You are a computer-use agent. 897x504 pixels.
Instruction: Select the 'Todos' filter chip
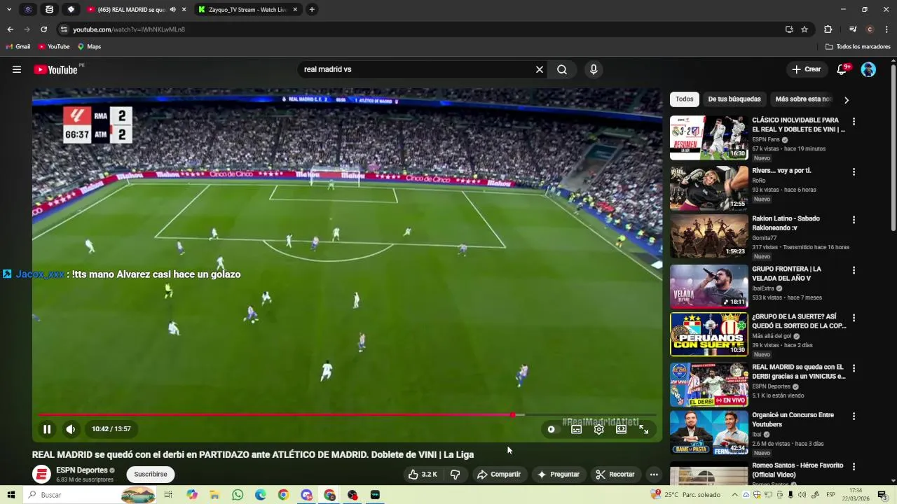685,99
